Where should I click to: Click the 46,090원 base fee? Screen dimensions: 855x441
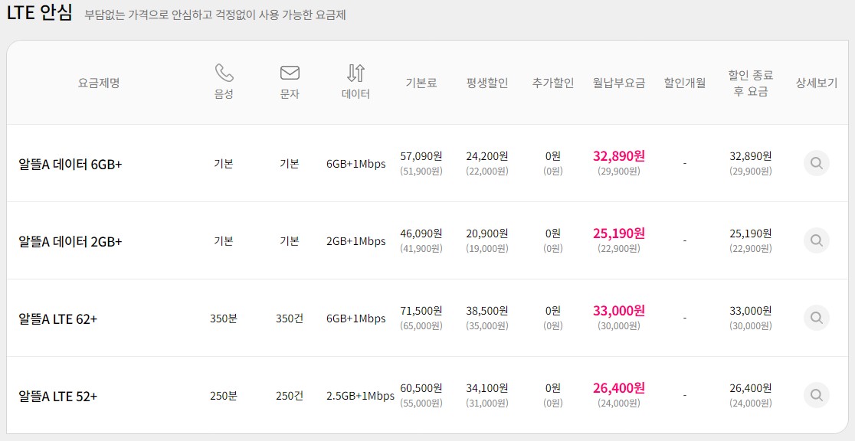pyautogui.click(x=421, y=234)
